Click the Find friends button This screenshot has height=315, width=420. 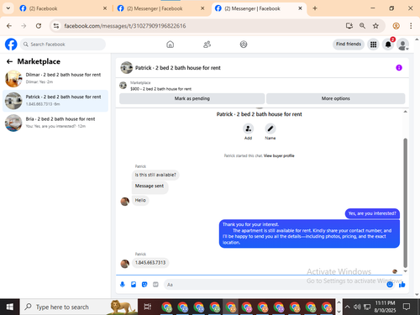coord(349,44)
